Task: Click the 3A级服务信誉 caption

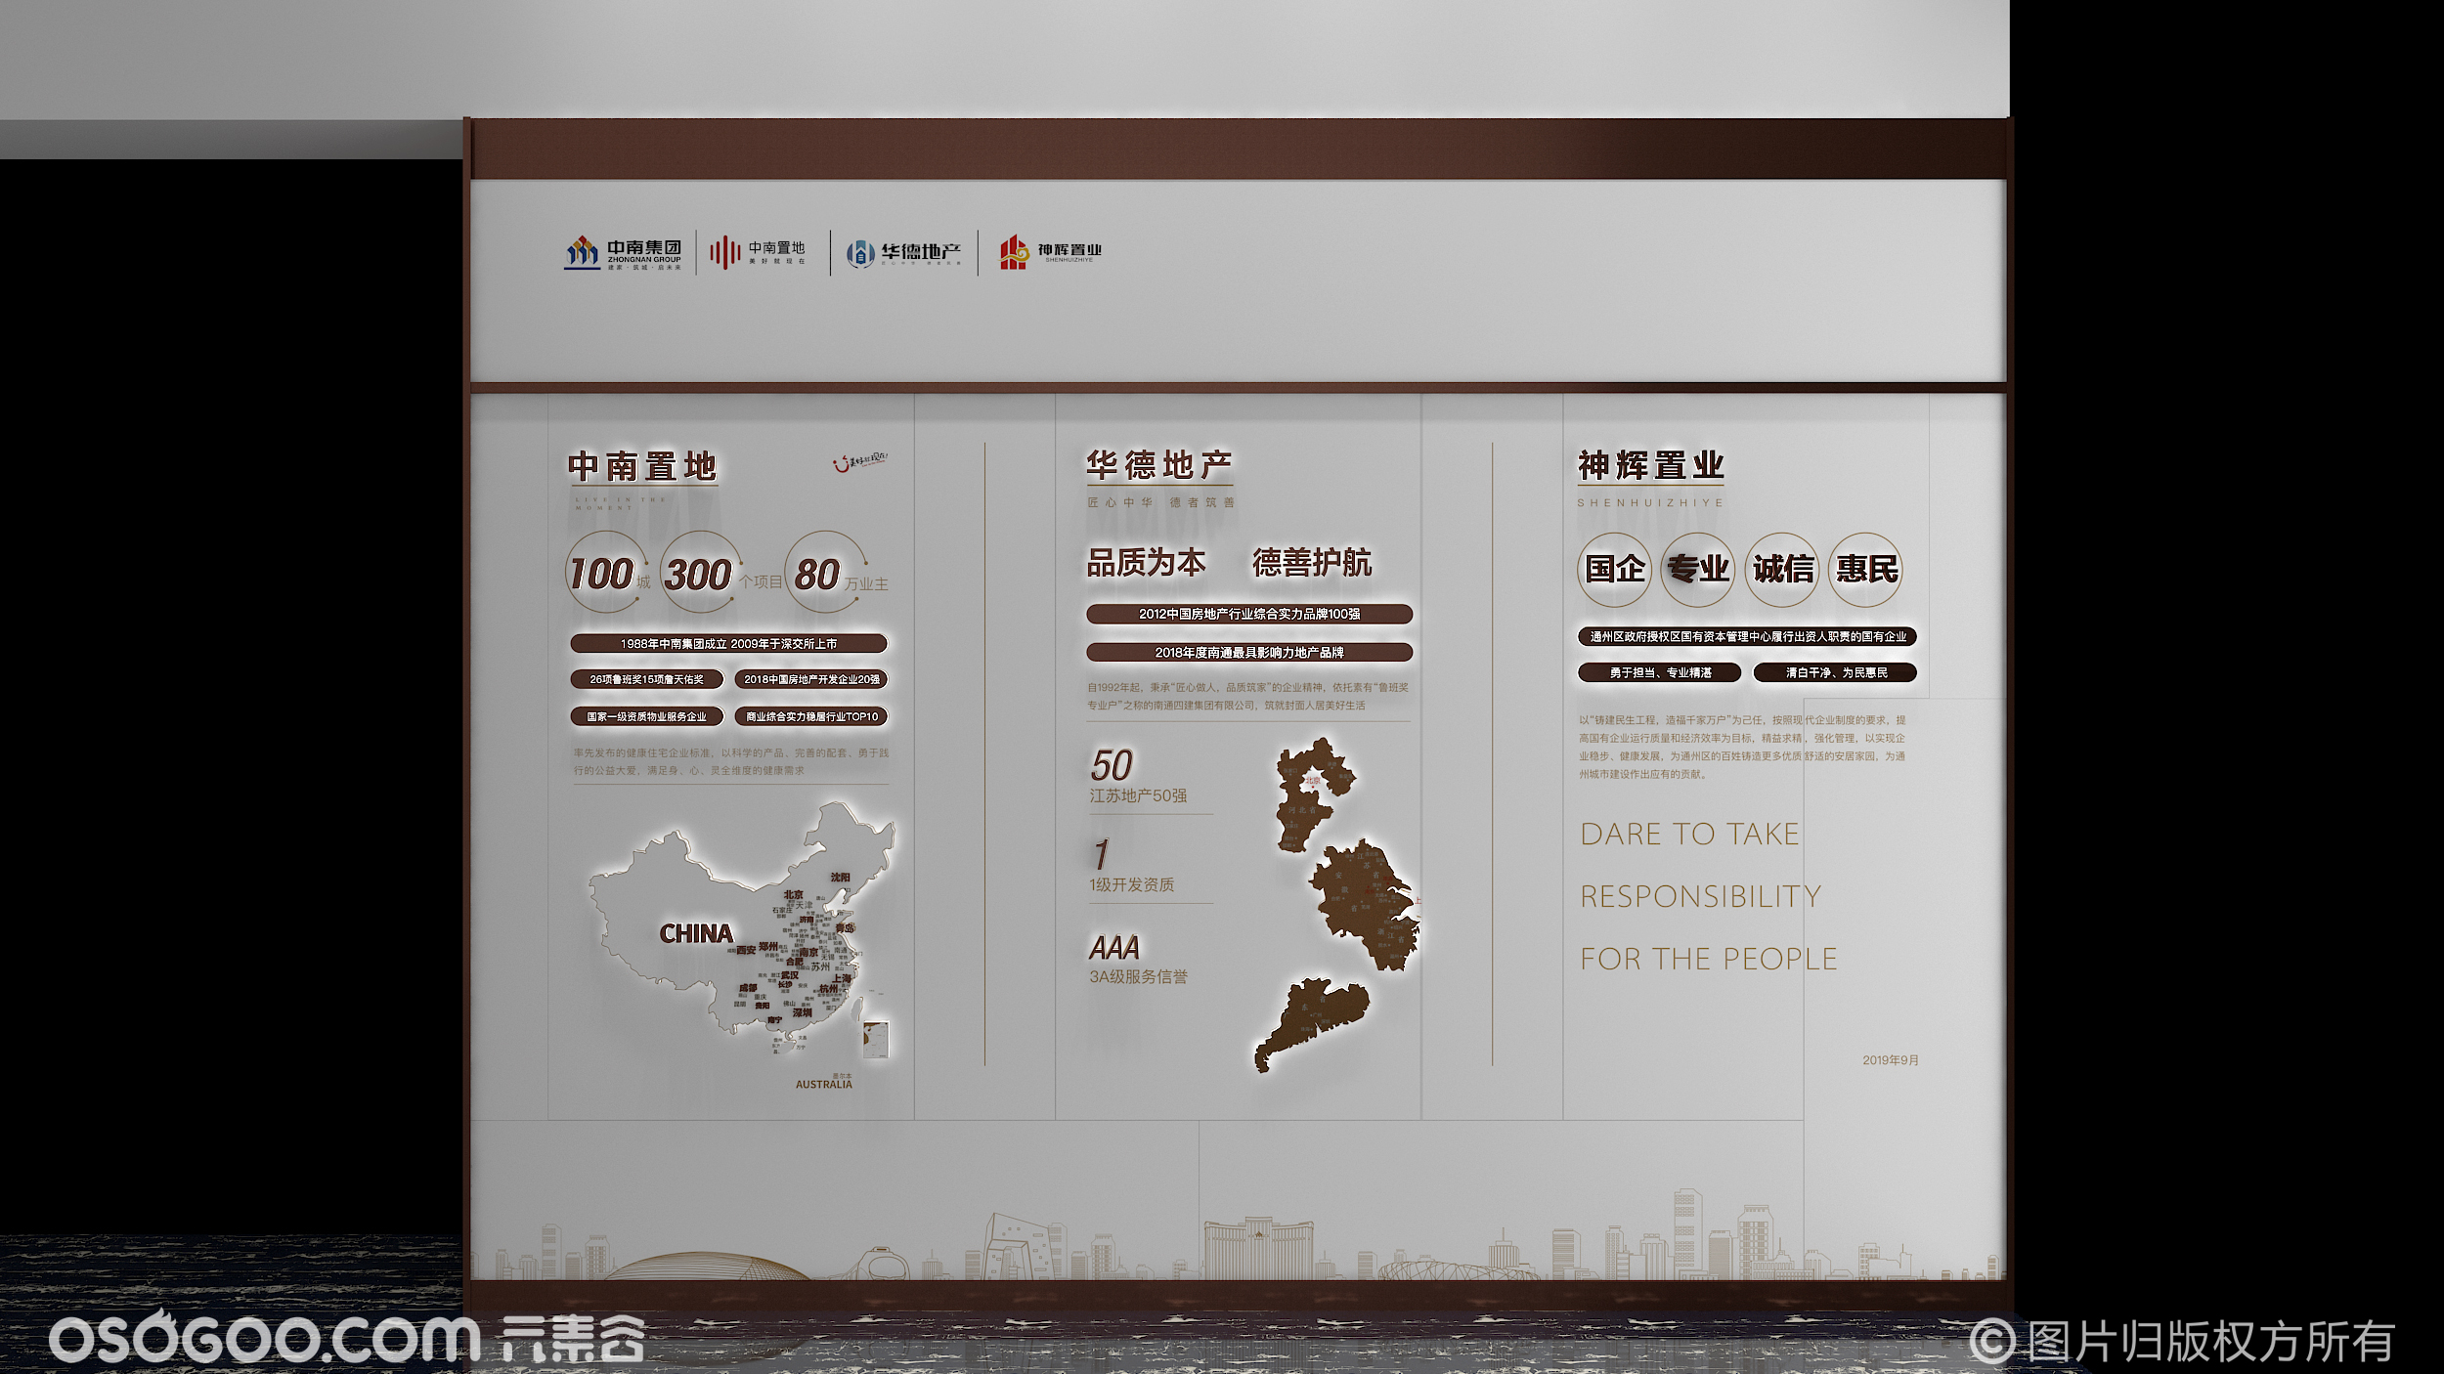Action: (1138, 976)
